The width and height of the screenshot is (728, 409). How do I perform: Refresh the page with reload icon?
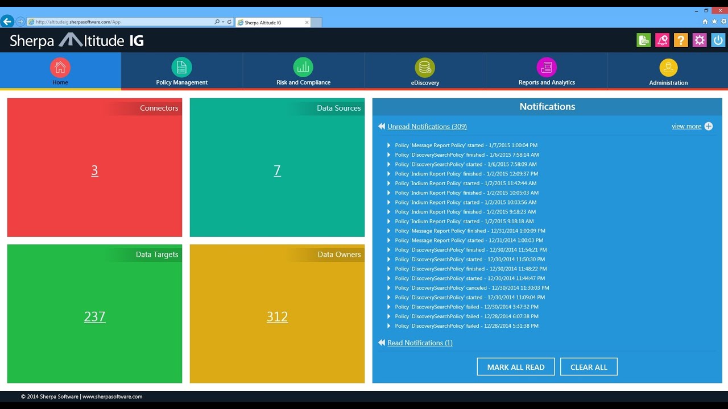point(229,22)
